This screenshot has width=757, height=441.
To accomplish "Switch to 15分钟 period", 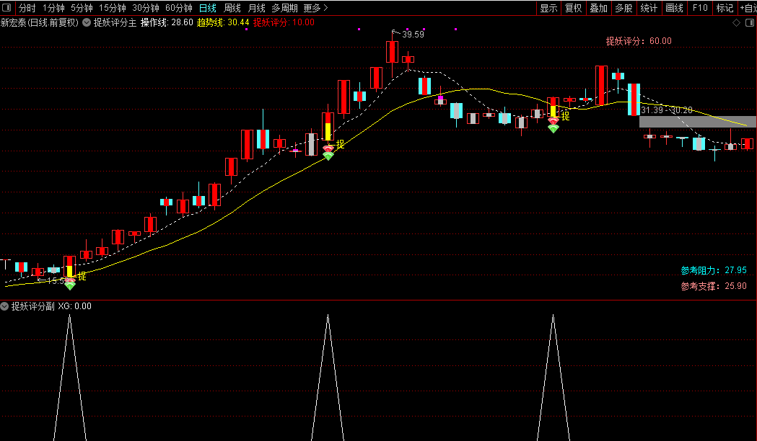I will pyautogui.click(x=113, y=8).
